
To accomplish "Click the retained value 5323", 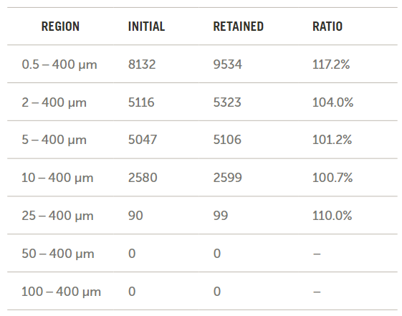I will [227, 102].
